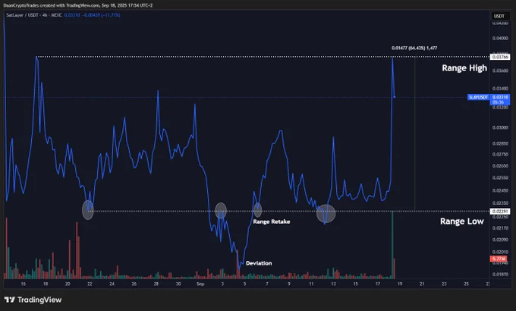Click the 0.01477 (64.43%) measurement label
Image resolution: width=516 pixels, height=311 pixels.
coord(414,48)
